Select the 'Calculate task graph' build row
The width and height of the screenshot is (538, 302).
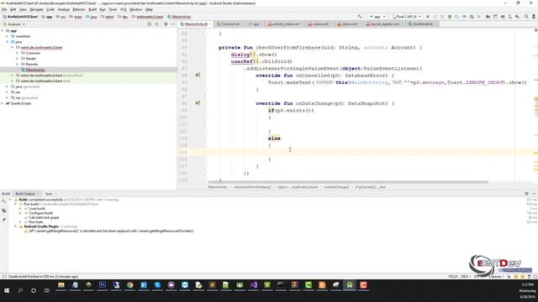(44, 217)
